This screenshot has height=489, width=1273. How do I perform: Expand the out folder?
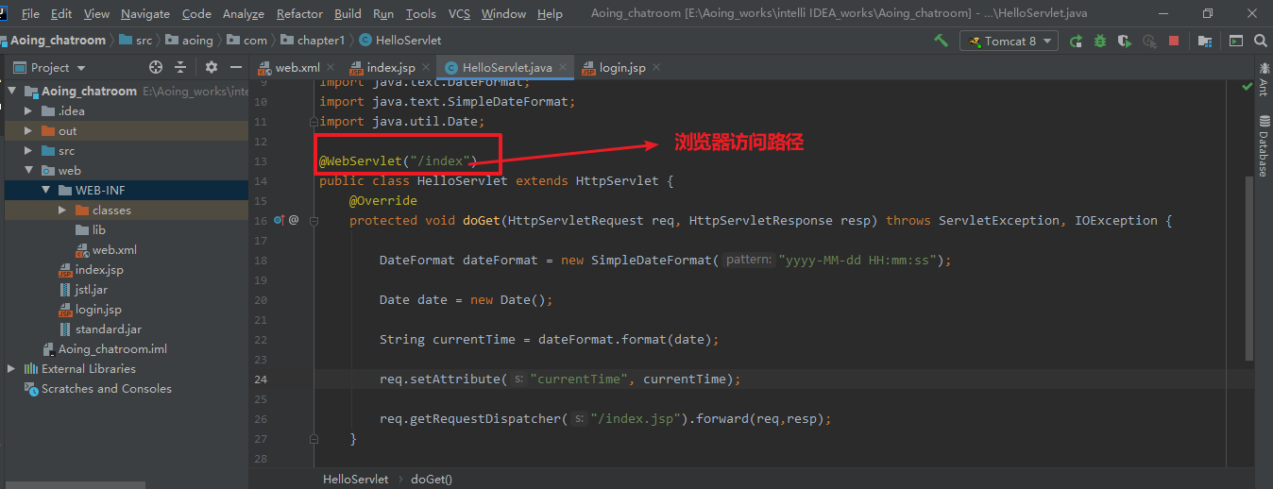(x=28, y=131)
